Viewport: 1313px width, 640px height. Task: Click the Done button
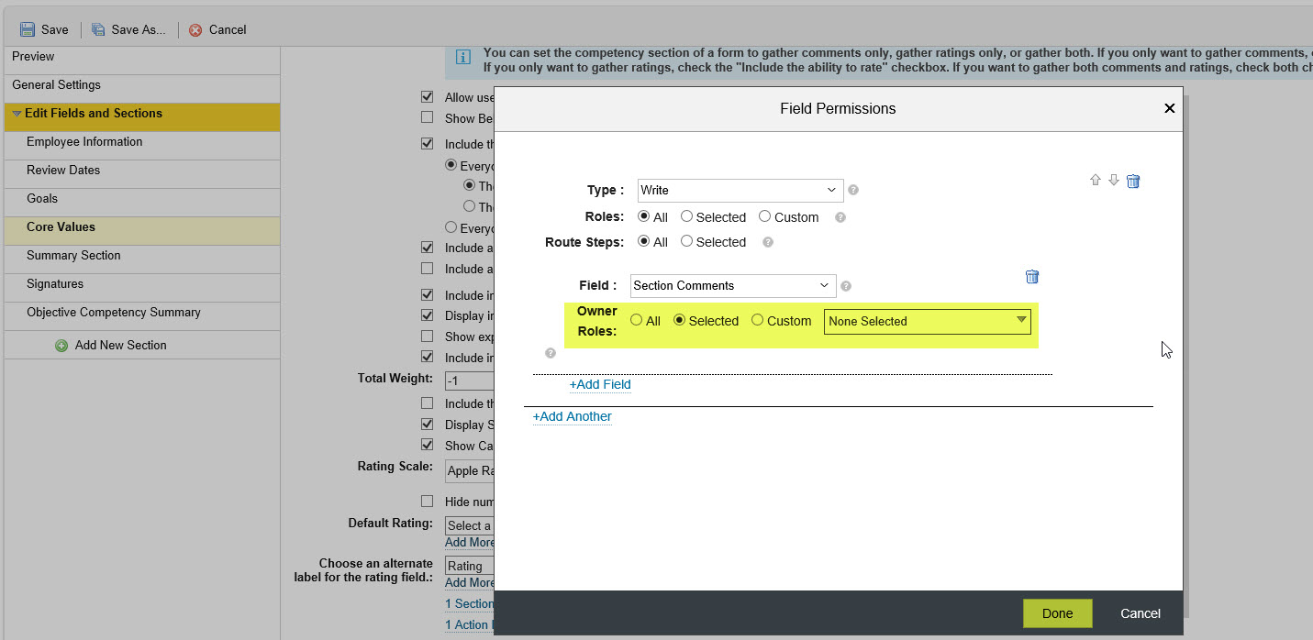pyautogui.click(x=1057, y=613)
